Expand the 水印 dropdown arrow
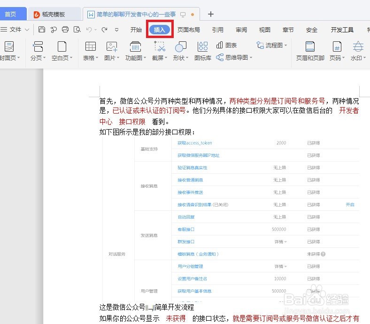Screen dimensions: 370x324 pyautogui.click(x=364, y=58)
